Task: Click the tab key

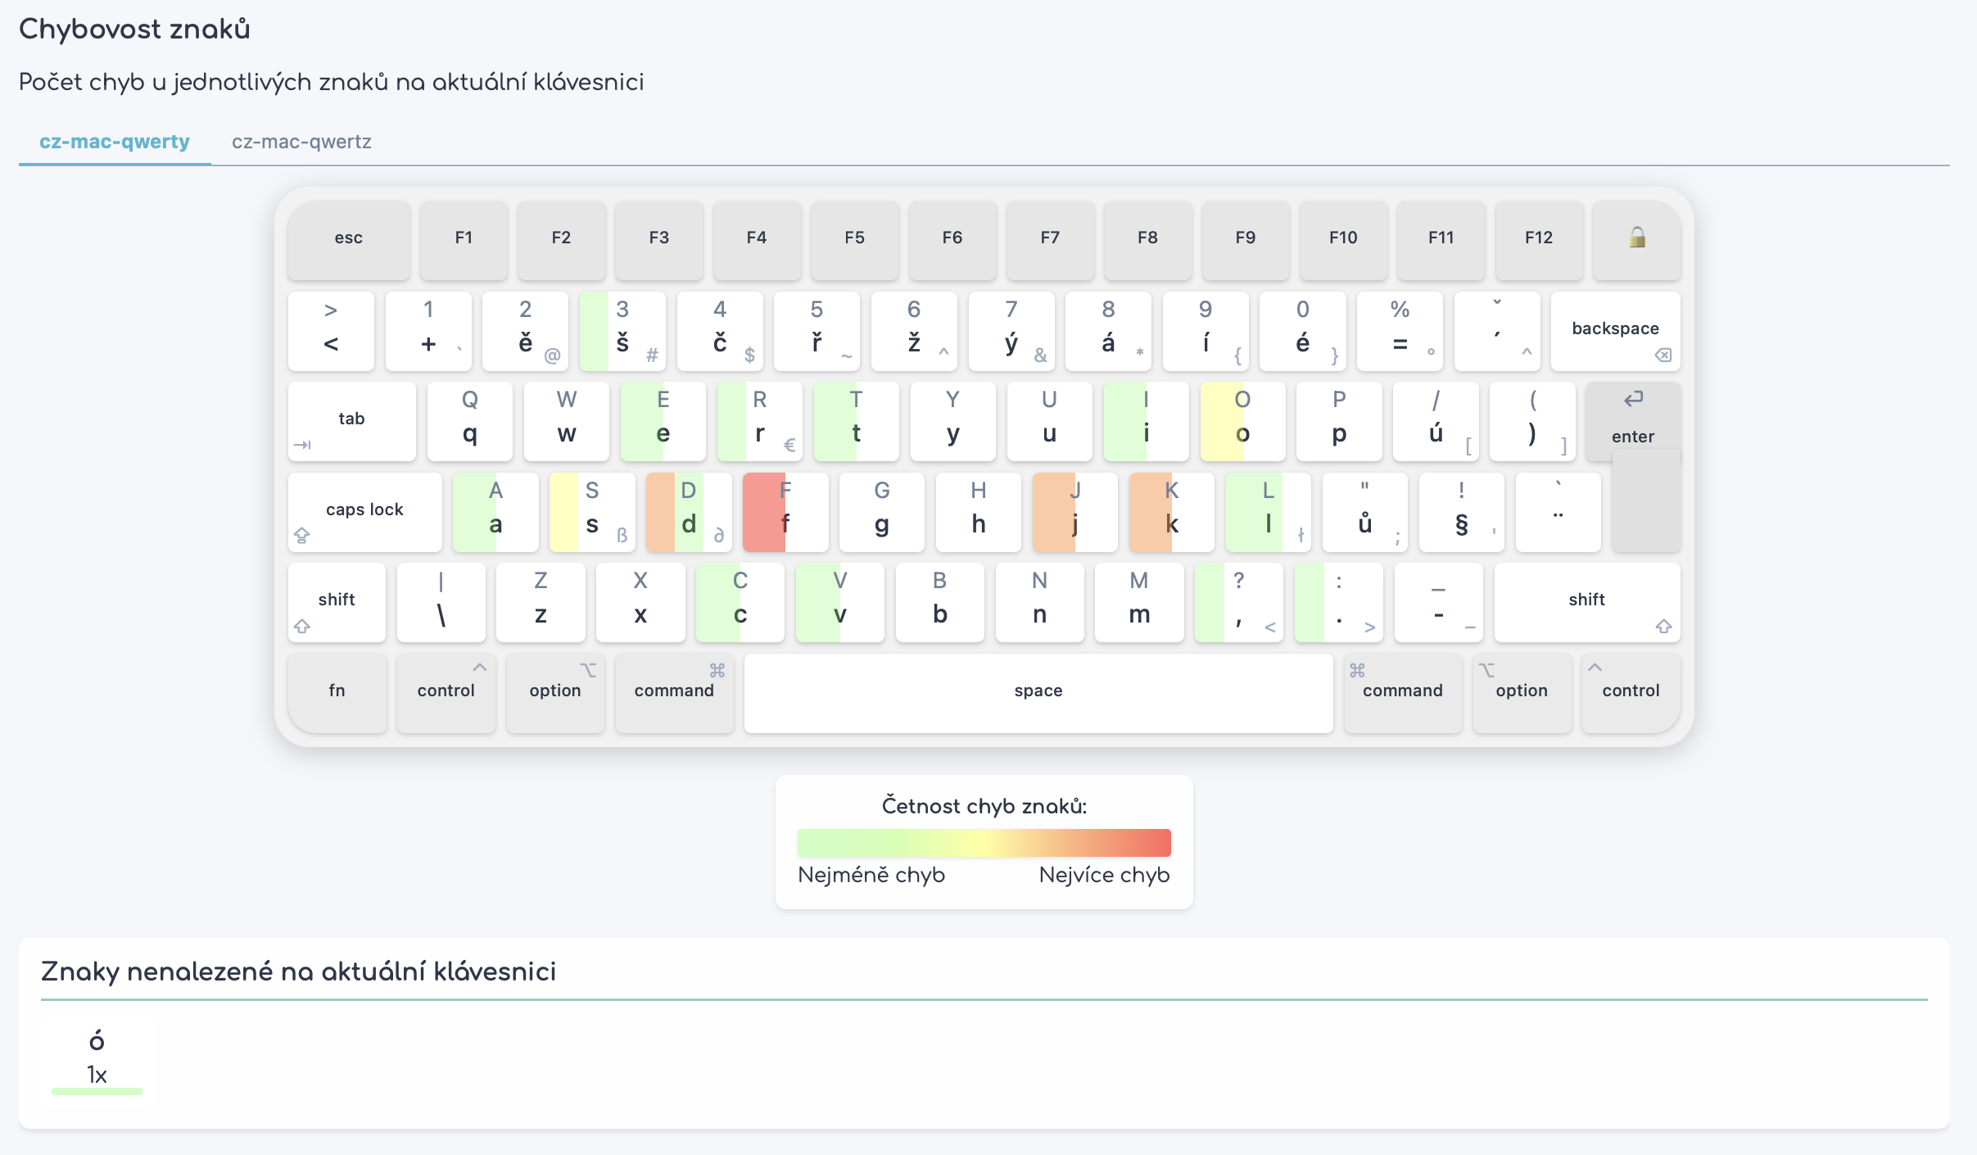Action: (x=351, y=420)
